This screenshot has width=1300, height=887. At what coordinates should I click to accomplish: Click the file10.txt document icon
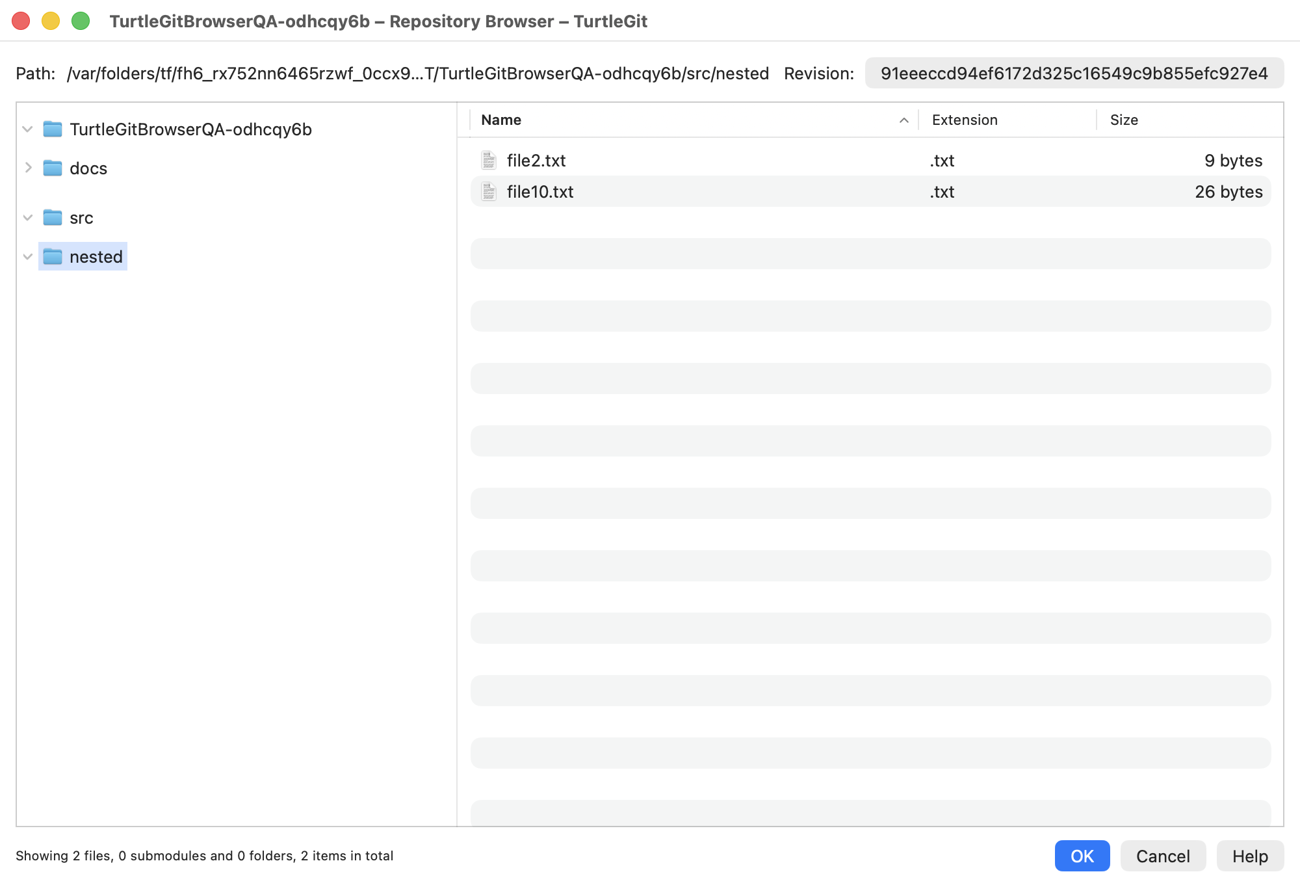tap(489, 192)
